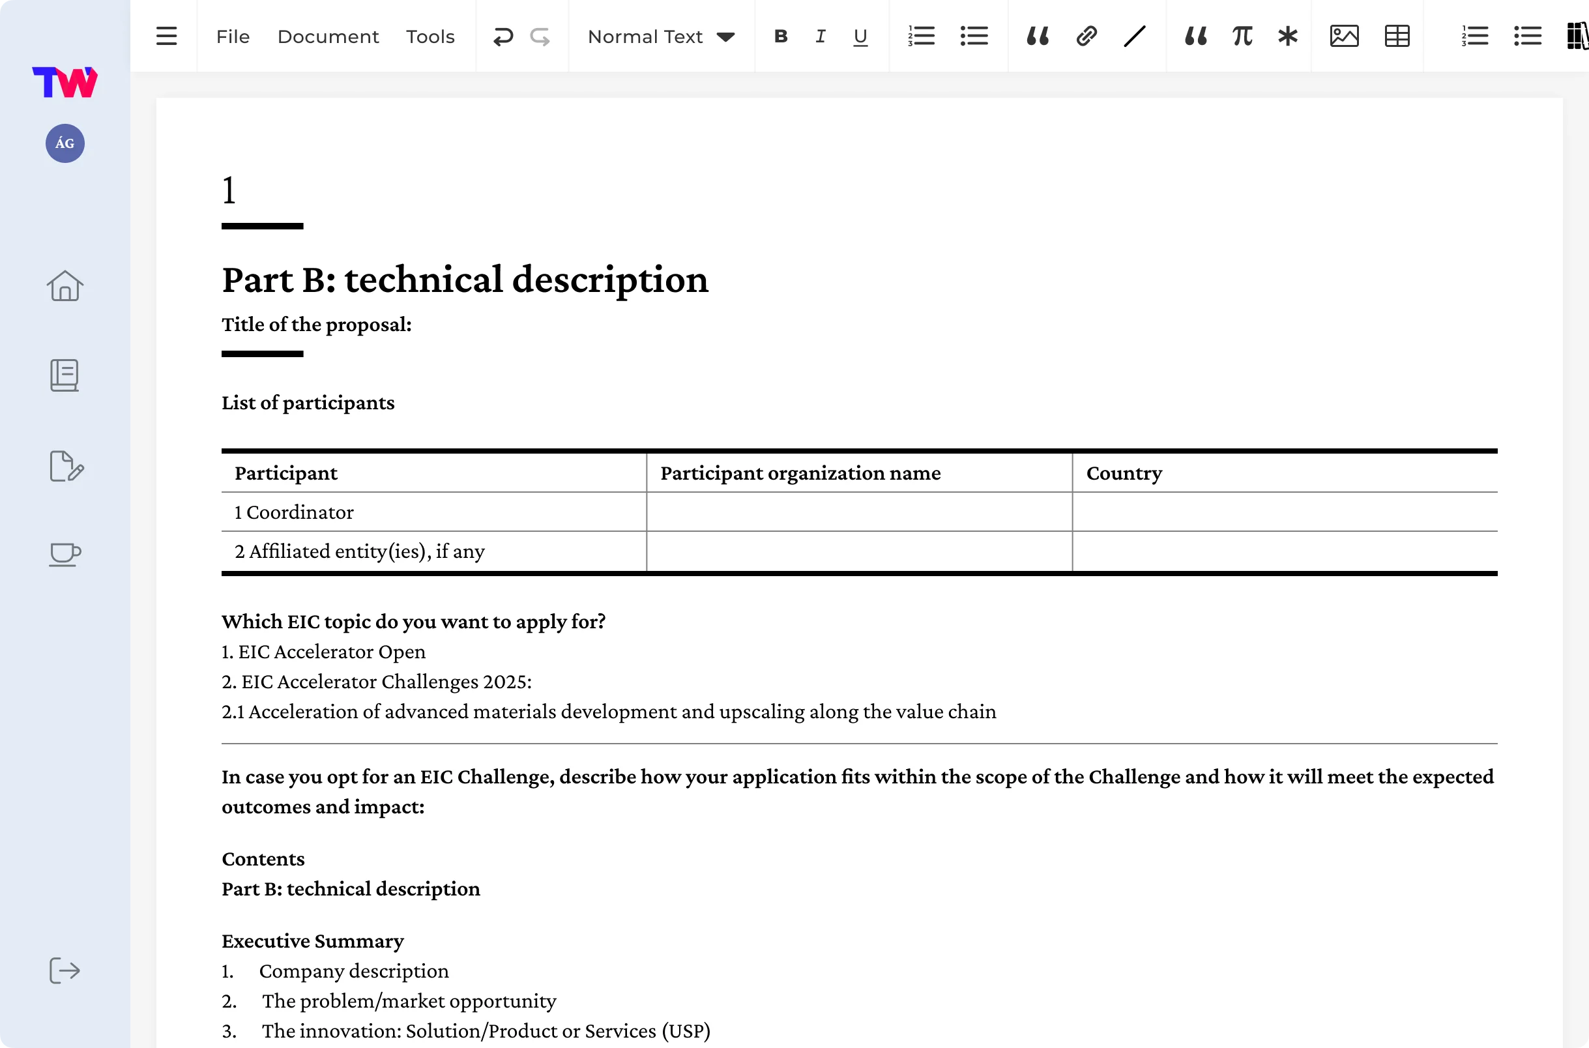
Task: Click 'Part B: technical description' under Contents
Action: (351, 889)
